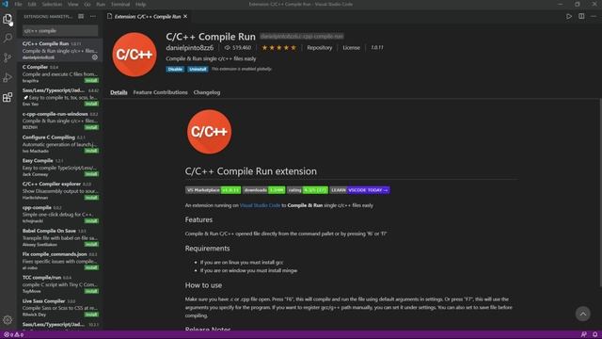Open the Go menu
The width and height of the screenshot is (602, 339).
[87, 4]
